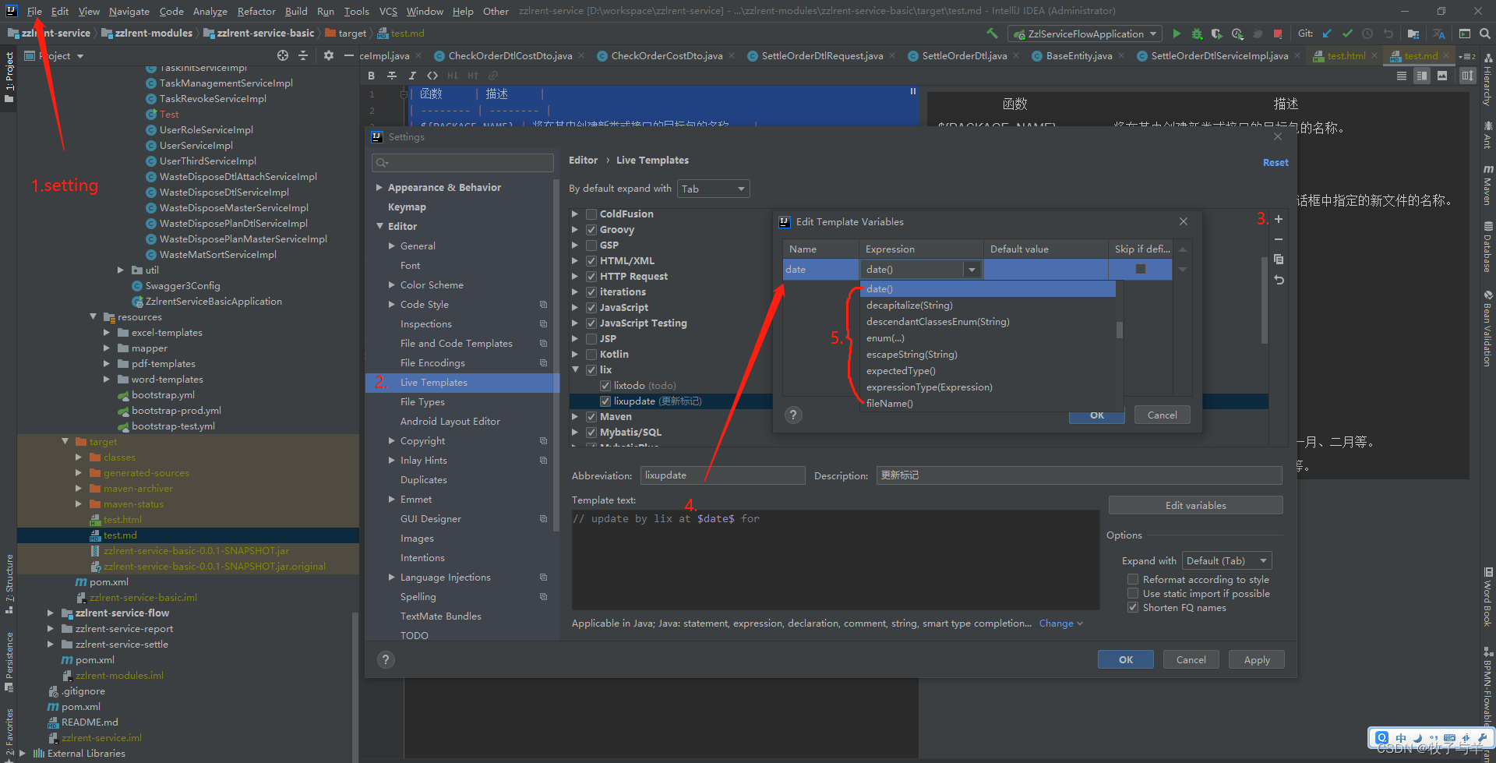The image size is (1496, 763).
Task: Start debugging with the green bug icon
Action: pyautogui.click(x=1197, y=34)
